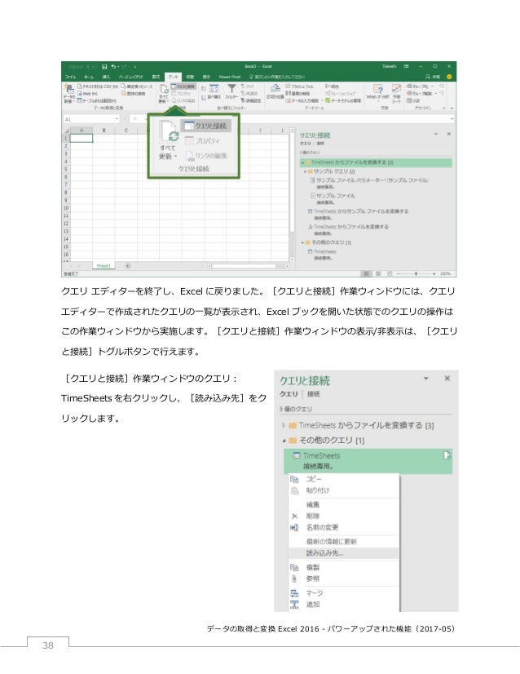Open データの入力規則 in data tools
520x674 pixels.
click(304, 100)
